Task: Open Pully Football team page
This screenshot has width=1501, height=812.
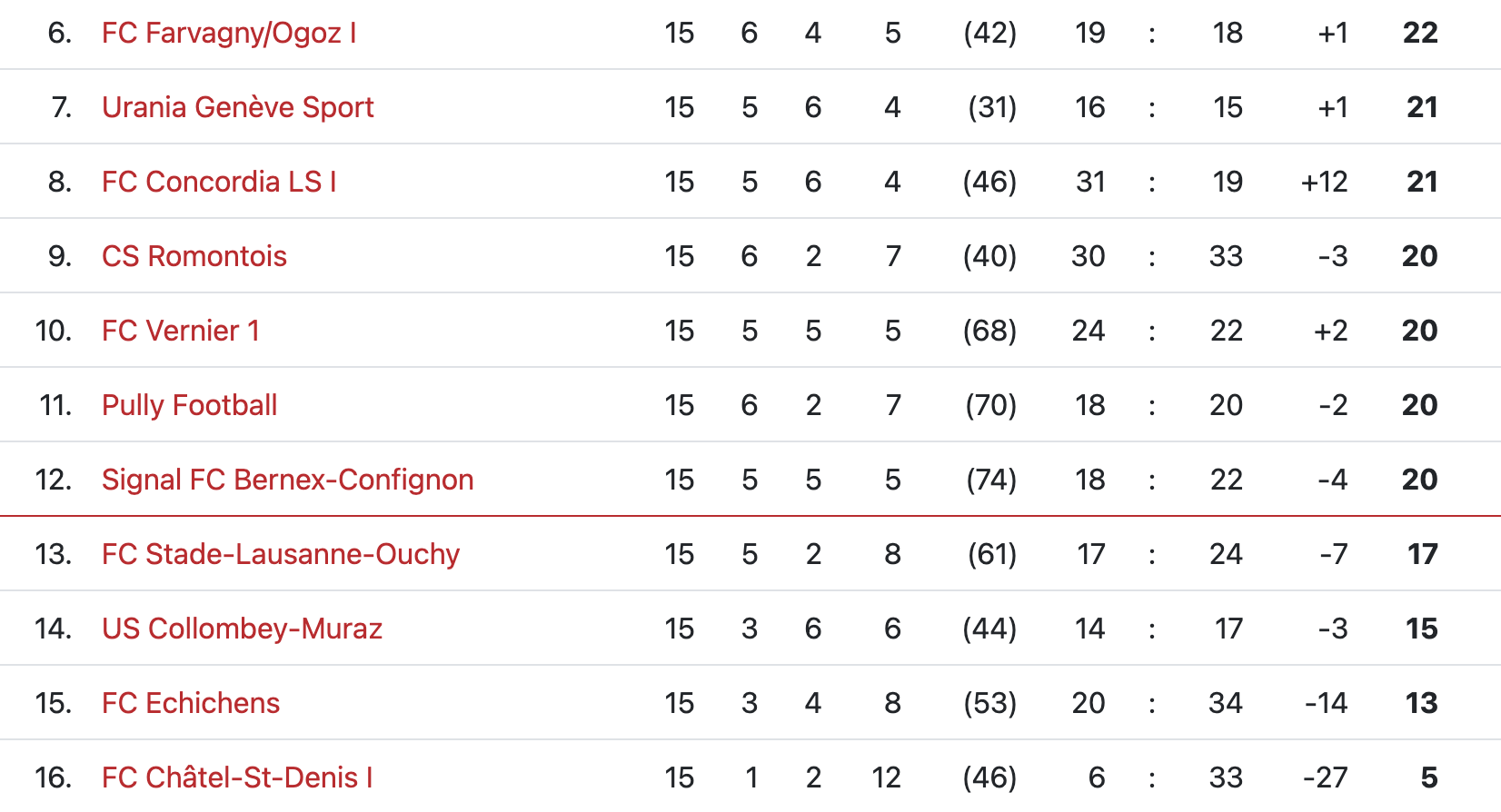Action: click(190, 405)
